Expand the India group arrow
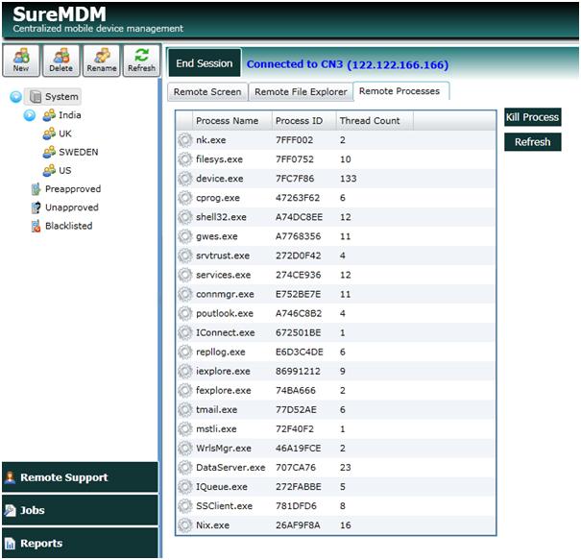The height and width of the screenshot is (560, 581). coord(30,115)
